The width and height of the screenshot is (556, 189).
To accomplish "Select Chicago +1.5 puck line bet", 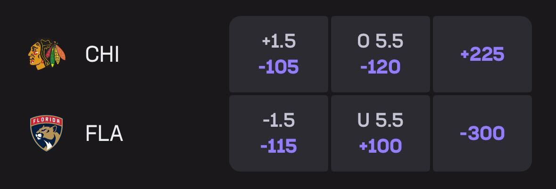I will 279,54.
